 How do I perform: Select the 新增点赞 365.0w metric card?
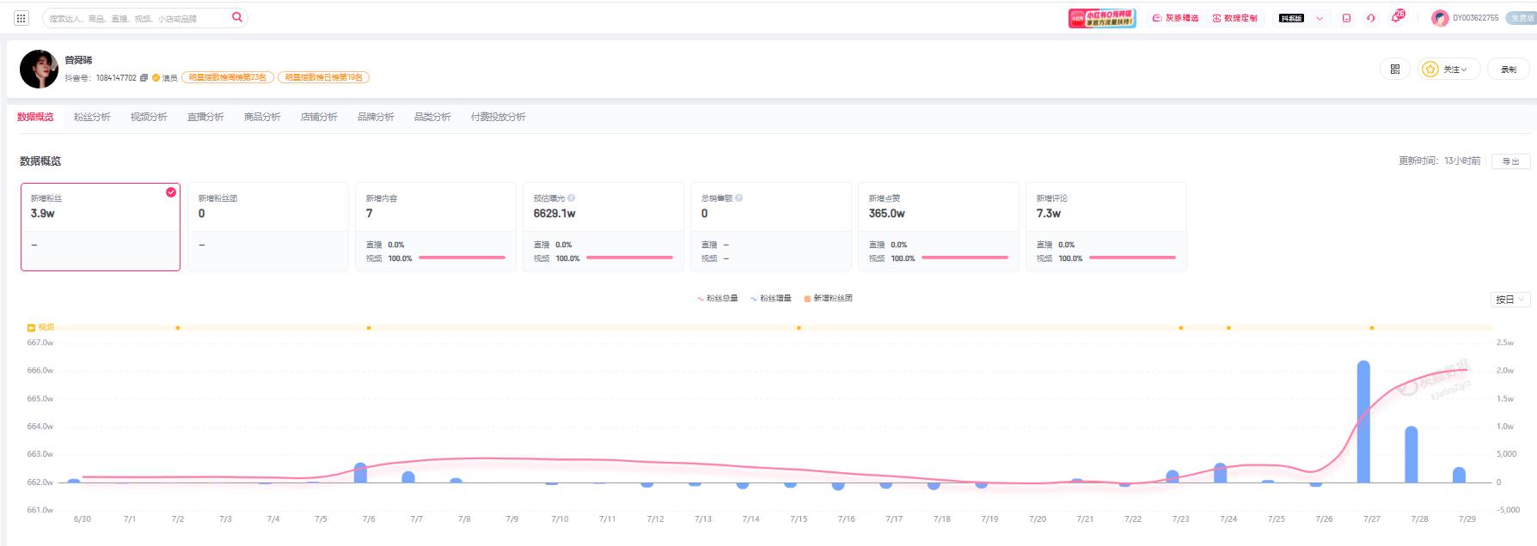tap(939, 227)
